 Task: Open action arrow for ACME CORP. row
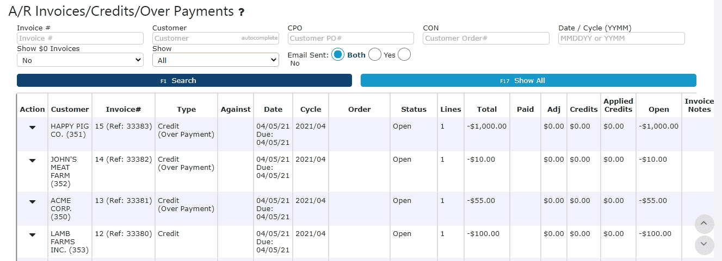(32, 201)
